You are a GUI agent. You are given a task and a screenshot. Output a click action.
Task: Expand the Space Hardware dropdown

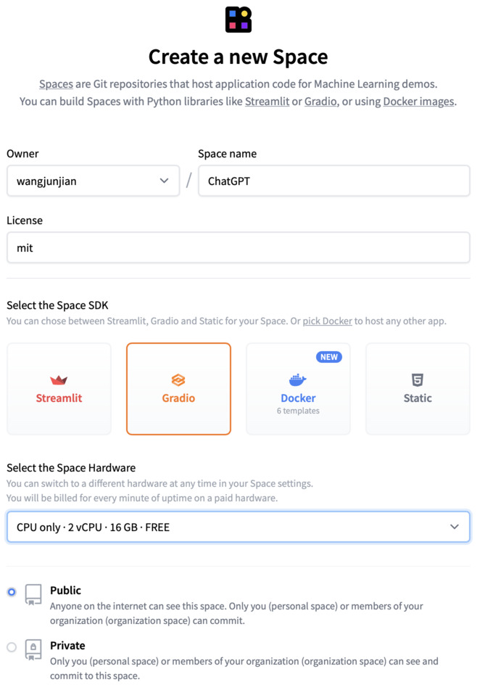click(238, 527)
